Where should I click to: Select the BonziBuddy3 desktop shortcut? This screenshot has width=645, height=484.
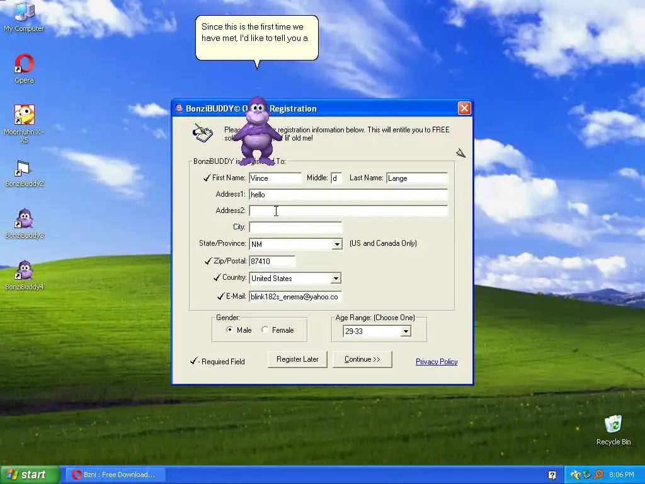tap(24, 224)
